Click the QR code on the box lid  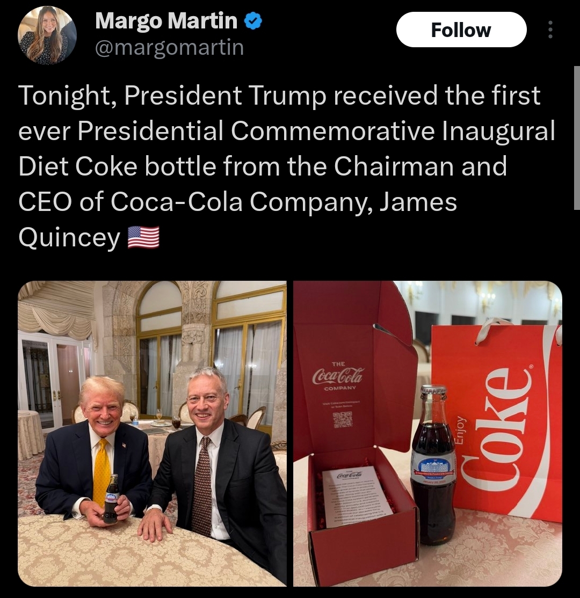click(x=343, y=420)
